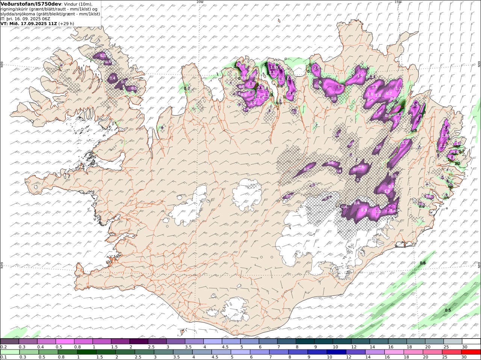Screen dimensions: 481x360
Task: Pick lower legend swatch between 9 and 10
Action: point(317,352)
